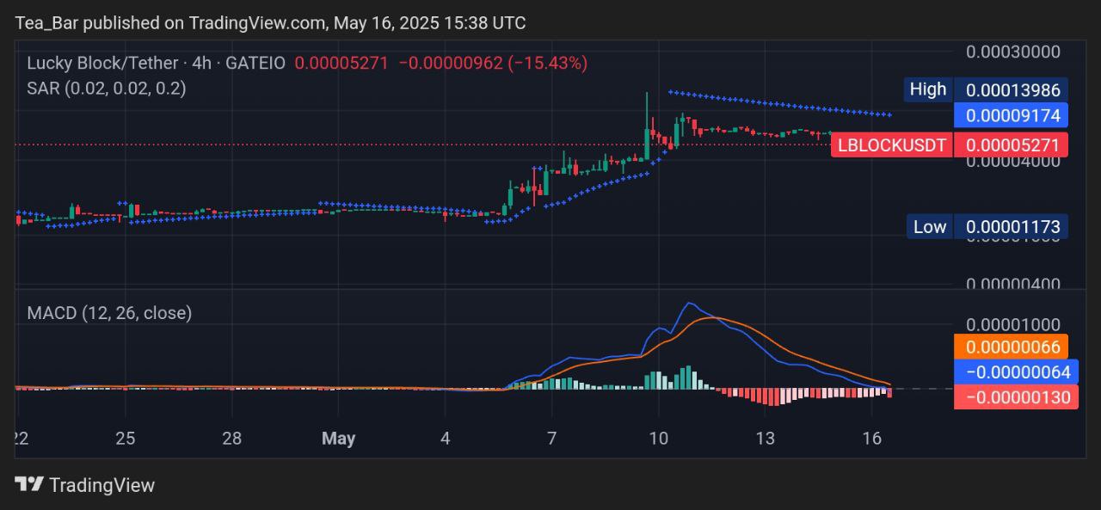Click the Low label tag
1101x510 pixels.
(930, 227)
